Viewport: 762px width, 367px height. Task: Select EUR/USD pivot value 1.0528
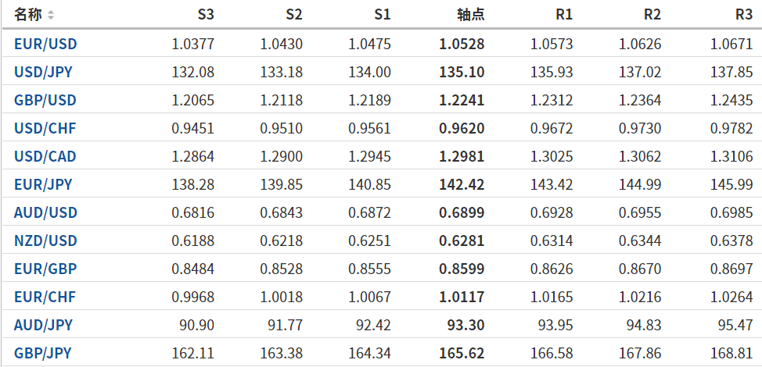pyautogui.click(x=462, y=45)
